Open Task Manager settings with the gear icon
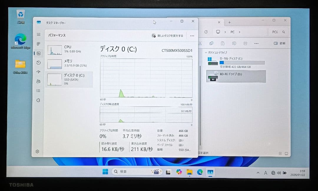This screenshot has width=318, height=191. 37,151
